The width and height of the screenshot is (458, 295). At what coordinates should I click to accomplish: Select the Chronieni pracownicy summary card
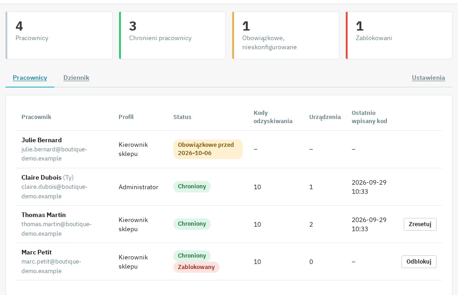pyautogui.click(x=172, y=36)
